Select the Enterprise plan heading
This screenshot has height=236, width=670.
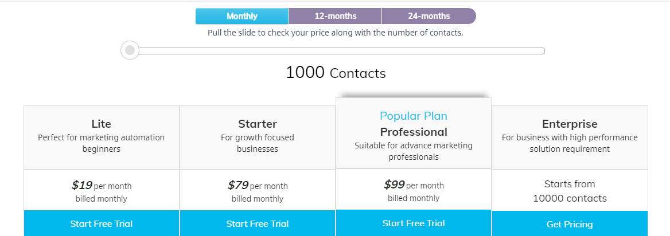click(570, 124)
